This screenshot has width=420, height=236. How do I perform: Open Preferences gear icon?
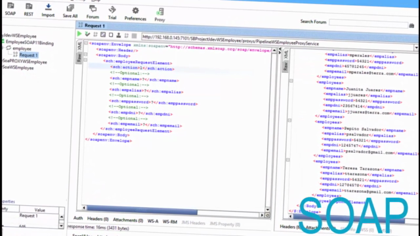pos(136,10)
